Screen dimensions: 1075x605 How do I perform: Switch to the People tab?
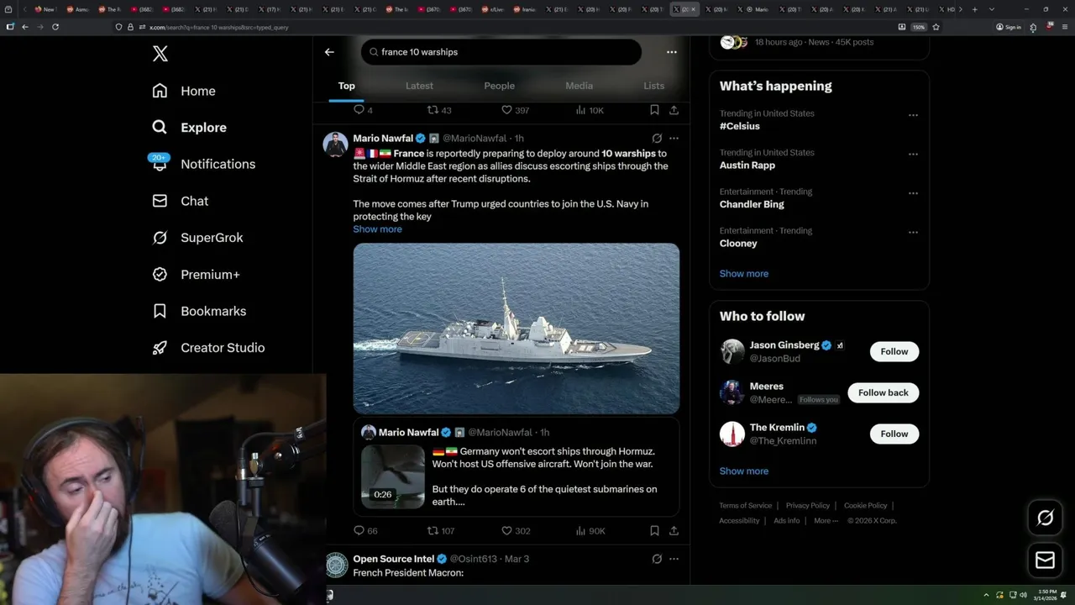pos(499,86)
